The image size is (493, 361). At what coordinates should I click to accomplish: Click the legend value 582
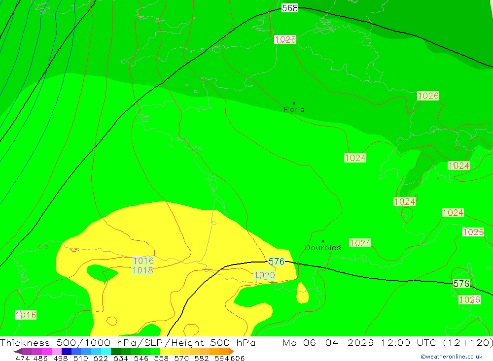201,358
